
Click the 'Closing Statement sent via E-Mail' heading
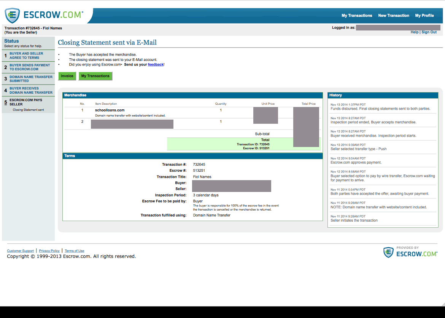click(x=107, y=42)
